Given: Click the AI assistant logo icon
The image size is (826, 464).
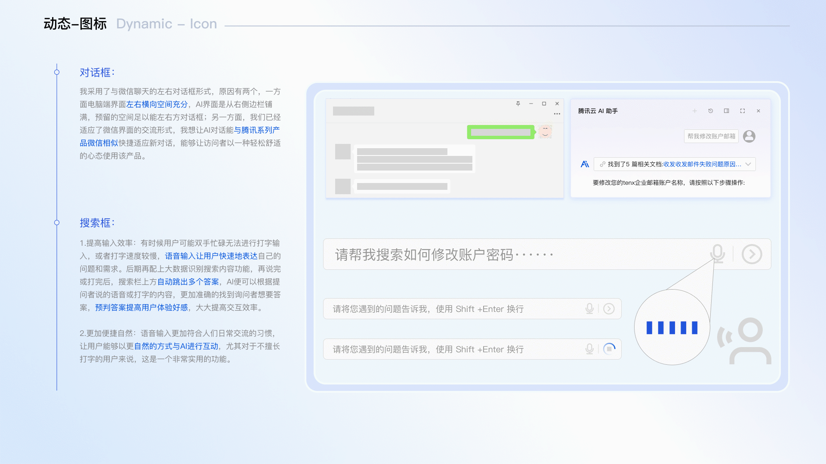Looking at the screenshot, I should tap(585, 164).
